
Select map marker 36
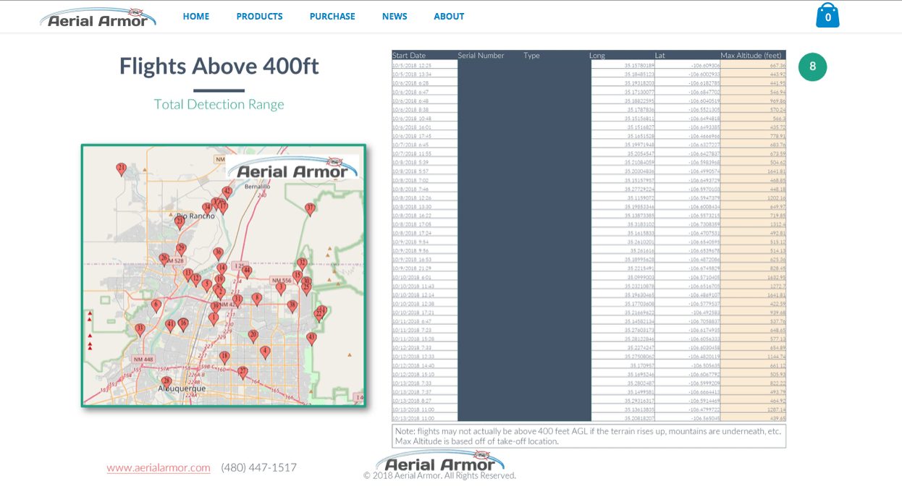click(x=218, y=254)
